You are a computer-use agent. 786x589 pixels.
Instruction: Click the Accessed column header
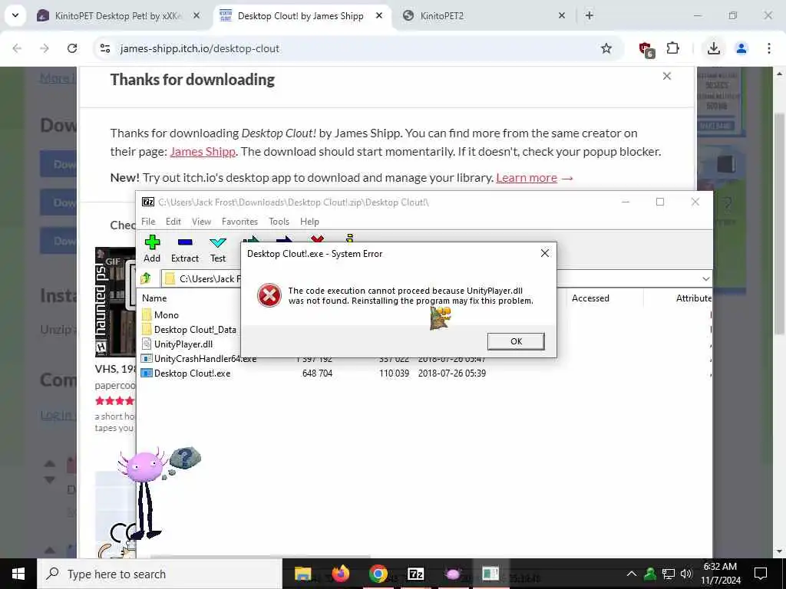point(590,298)
